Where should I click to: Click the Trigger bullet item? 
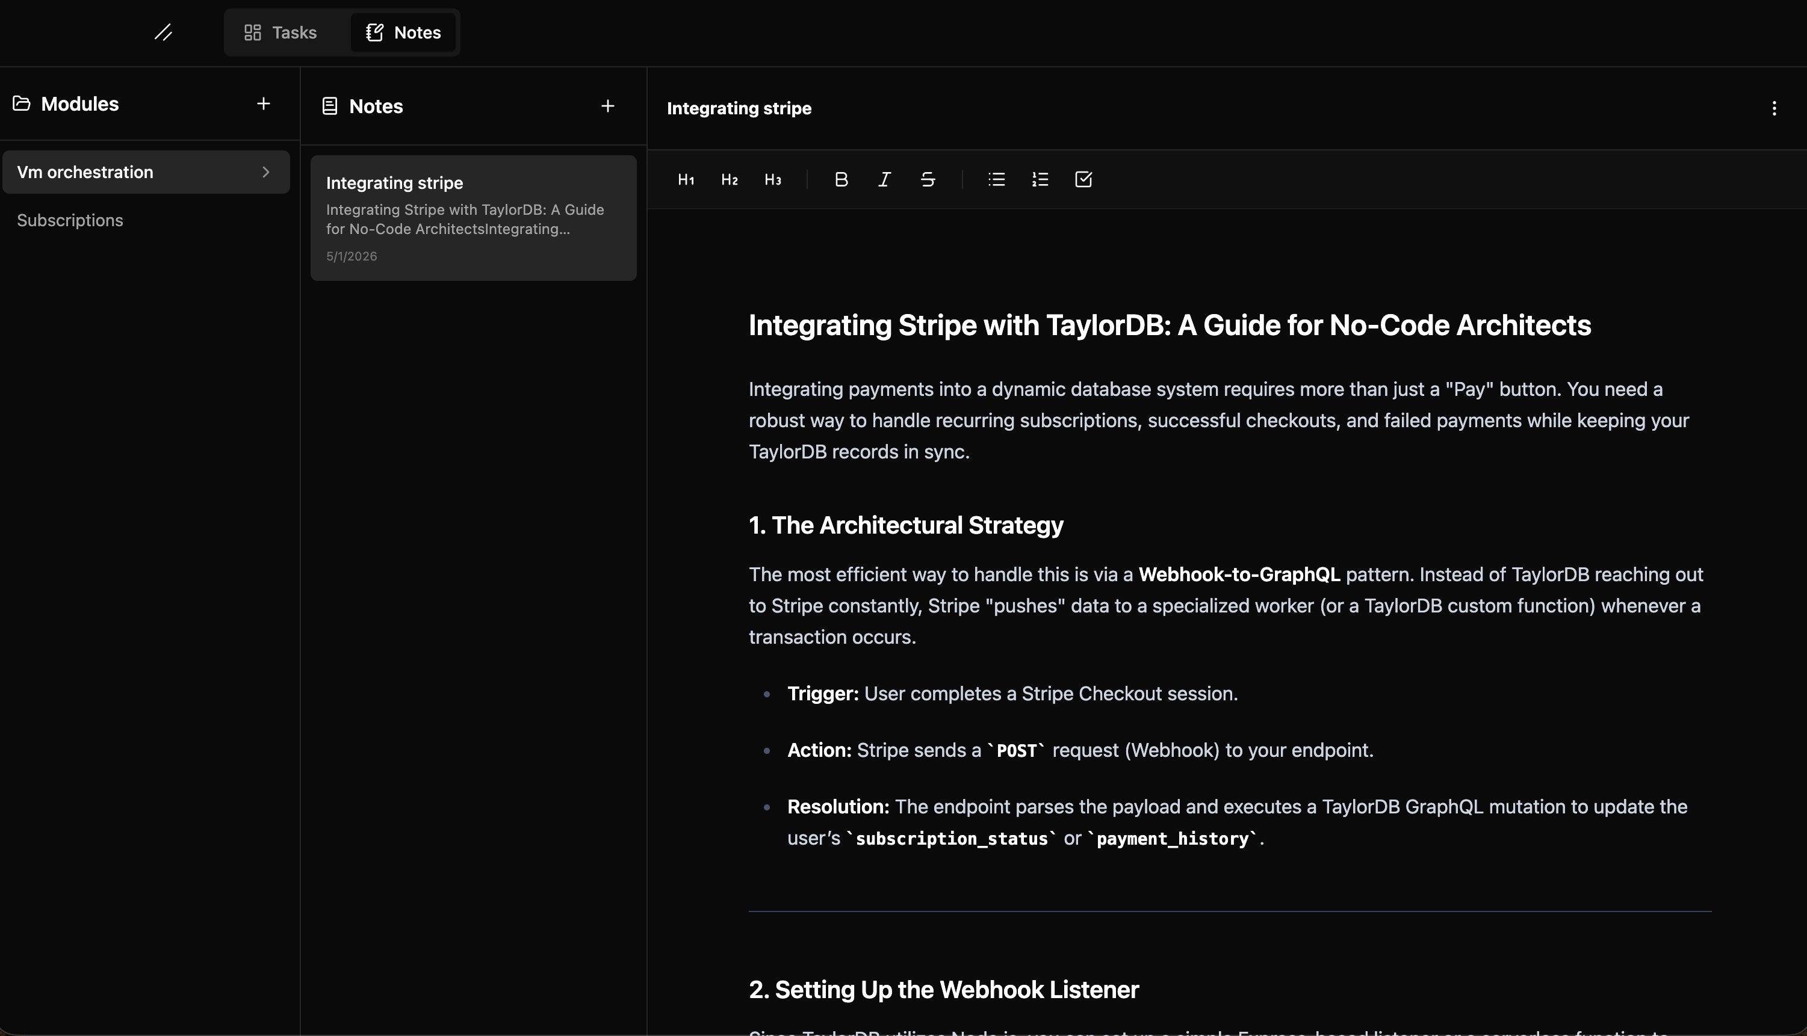pos(1012,694)
